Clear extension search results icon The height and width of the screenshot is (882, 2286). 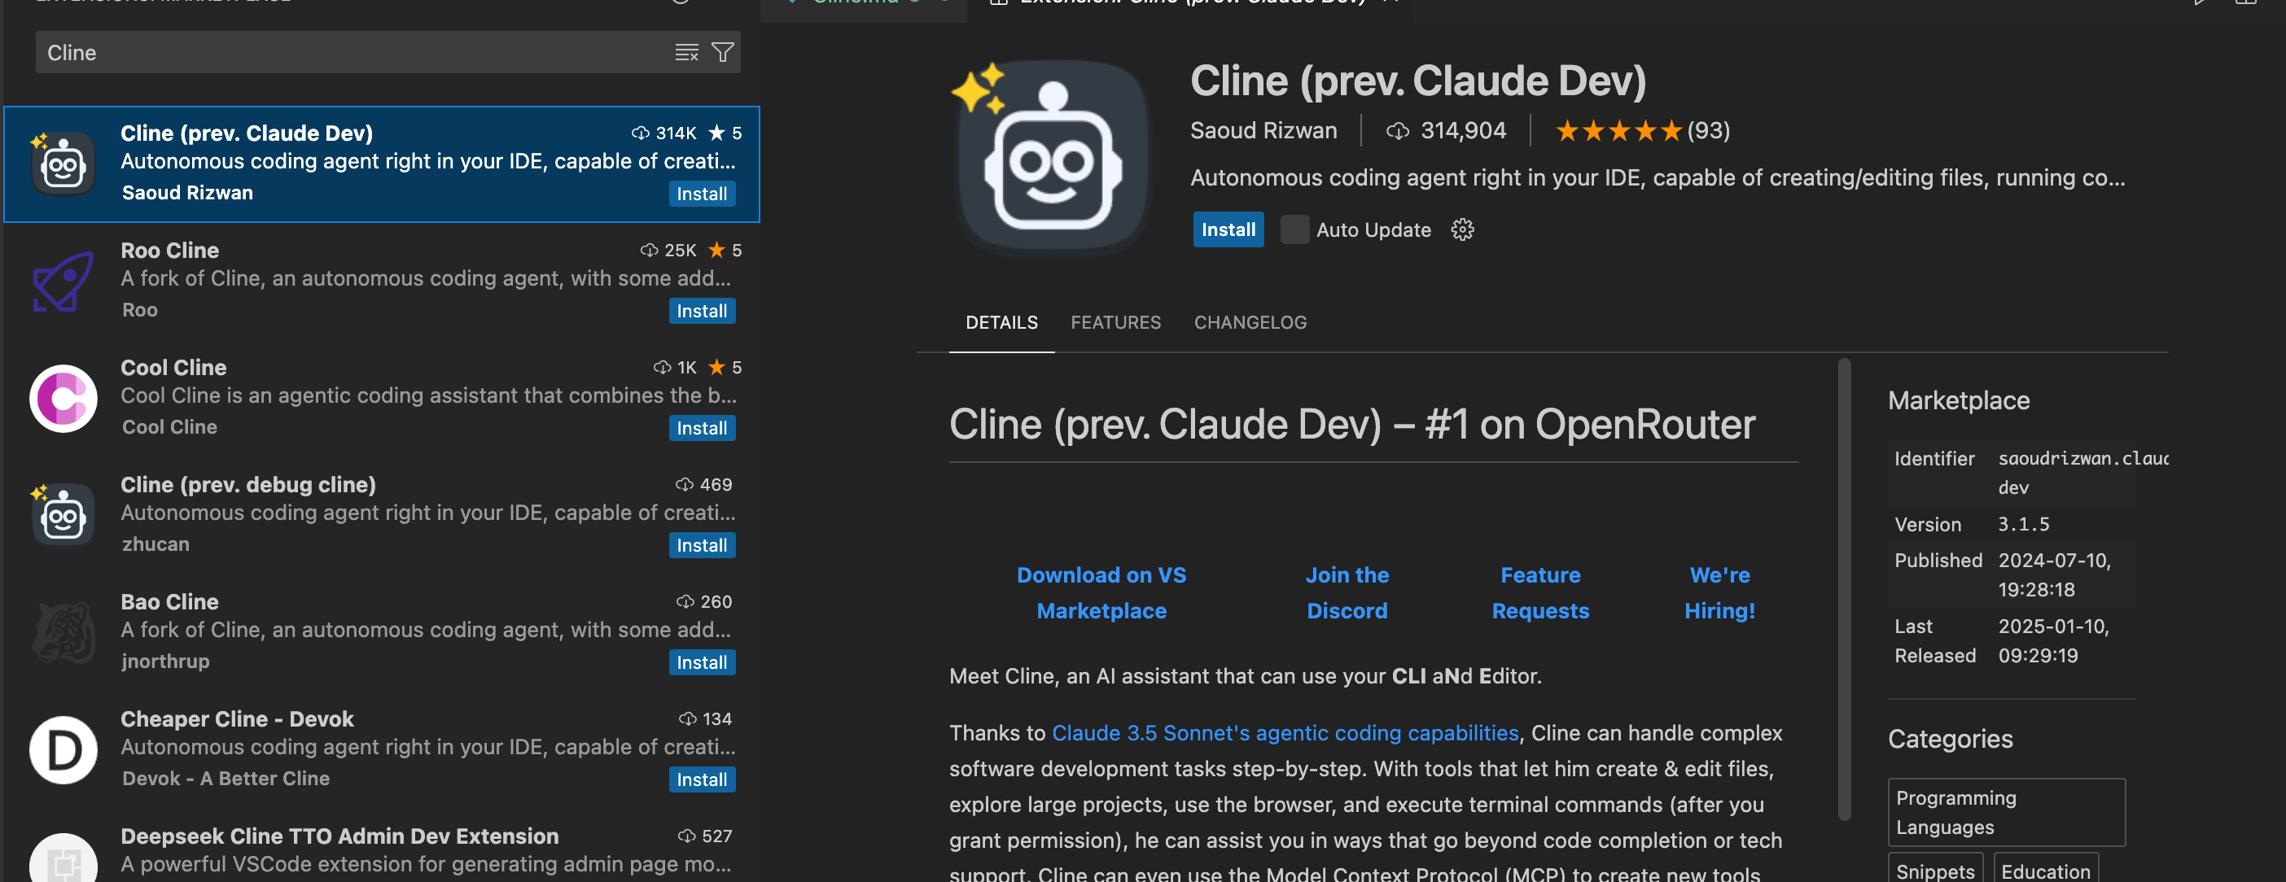click(x=686, y=52)
